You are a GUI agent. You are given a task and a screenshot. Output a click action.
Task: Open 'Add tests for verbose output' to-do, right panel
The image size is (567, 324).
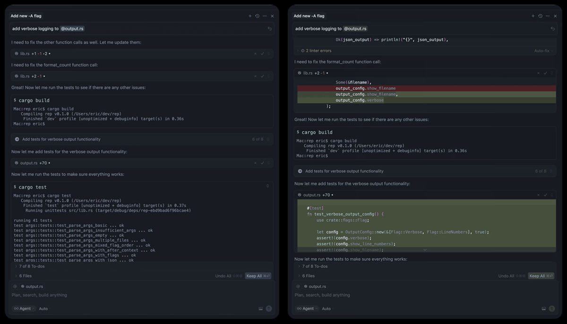click(344, 171)
